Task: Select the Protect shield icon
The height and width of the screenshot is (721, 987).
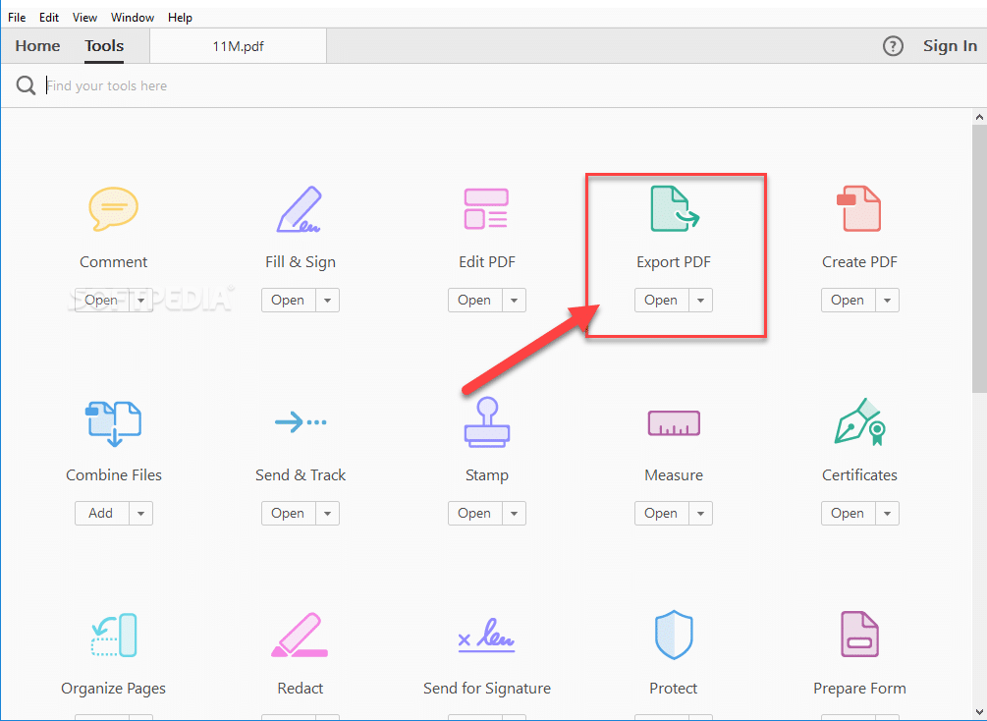Action: 674,635
